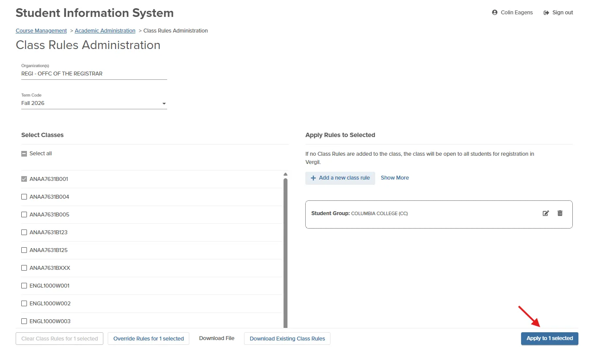Uncheck the ANAA7631B001 class
This screenshot has height=347, width=591.
24,179
